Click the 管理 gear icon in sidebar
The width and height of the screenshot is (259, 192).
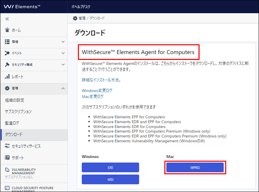7,89
